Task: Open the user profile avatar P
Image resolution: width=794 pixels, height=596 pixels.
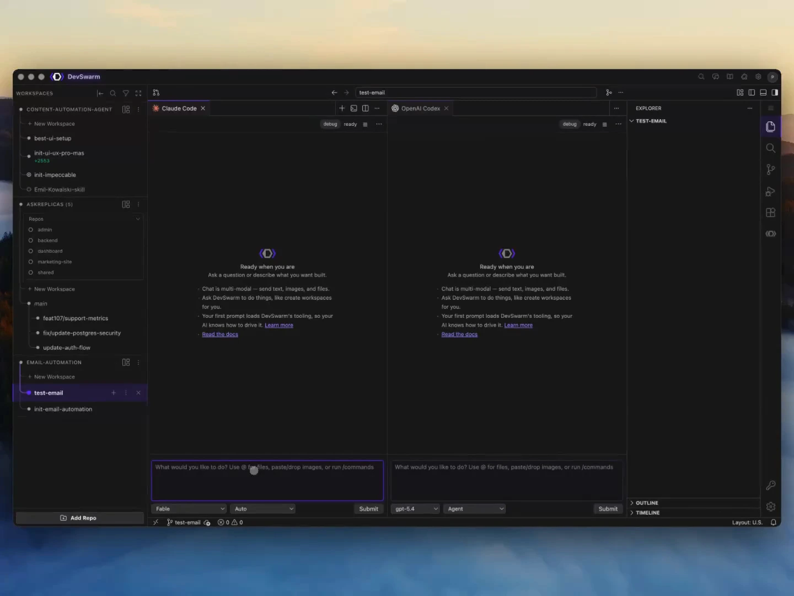Action: point(772,77)
